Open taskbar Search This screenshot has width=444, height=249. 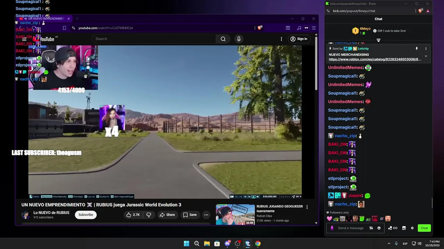(197, 243)
